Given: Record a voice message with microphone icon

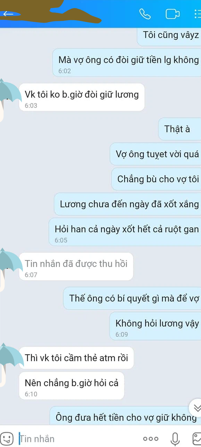Looking at the screenshot, I should 175,438.
